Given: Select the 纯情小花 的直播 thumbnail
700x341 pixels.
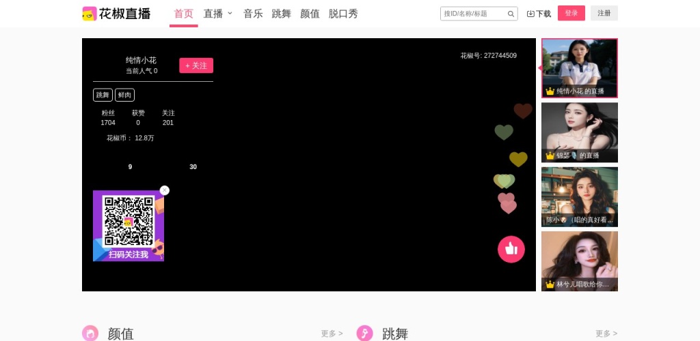Looking at the screenshot, I should [x=580, y=68].
